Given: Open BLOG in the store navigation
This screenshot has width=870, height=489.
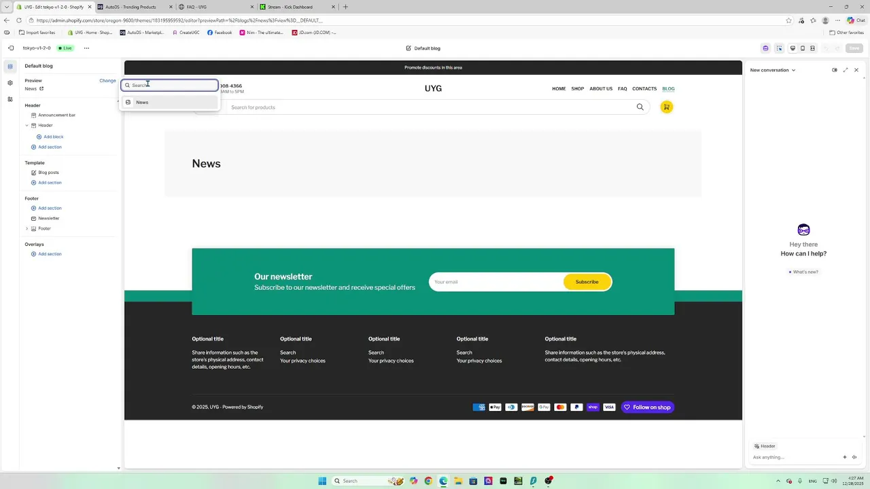Looking at the screenshot, I should coord(668,89).
